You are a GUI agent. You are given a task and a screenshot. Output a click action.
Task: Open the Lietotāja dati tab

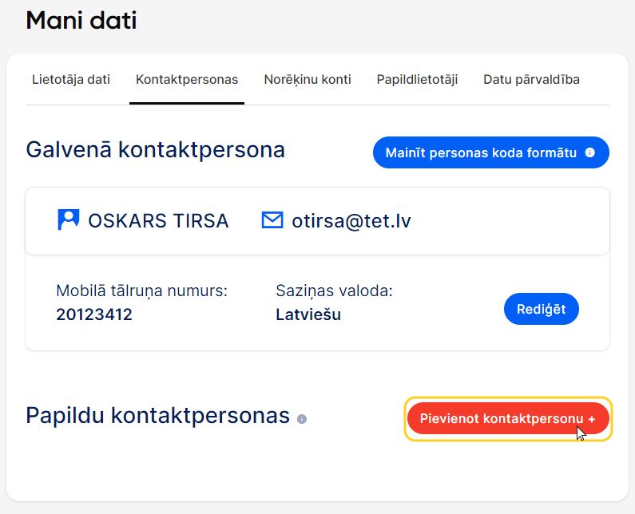71,79
